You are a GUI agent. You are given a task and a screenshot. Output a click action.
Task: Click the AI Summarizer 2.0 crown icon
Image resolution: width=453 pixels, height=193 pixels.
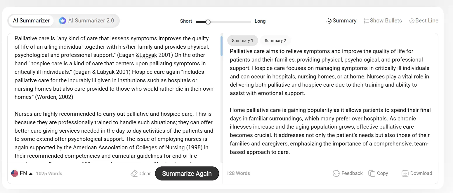(x=62, y=21)
